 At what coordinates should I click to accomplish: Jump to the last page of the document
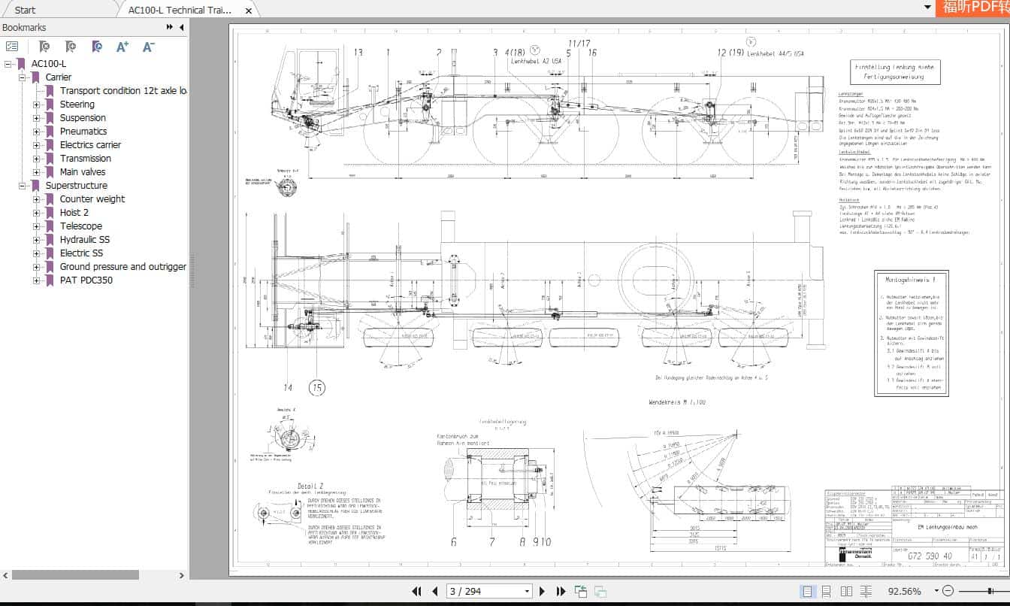[561, 592]
